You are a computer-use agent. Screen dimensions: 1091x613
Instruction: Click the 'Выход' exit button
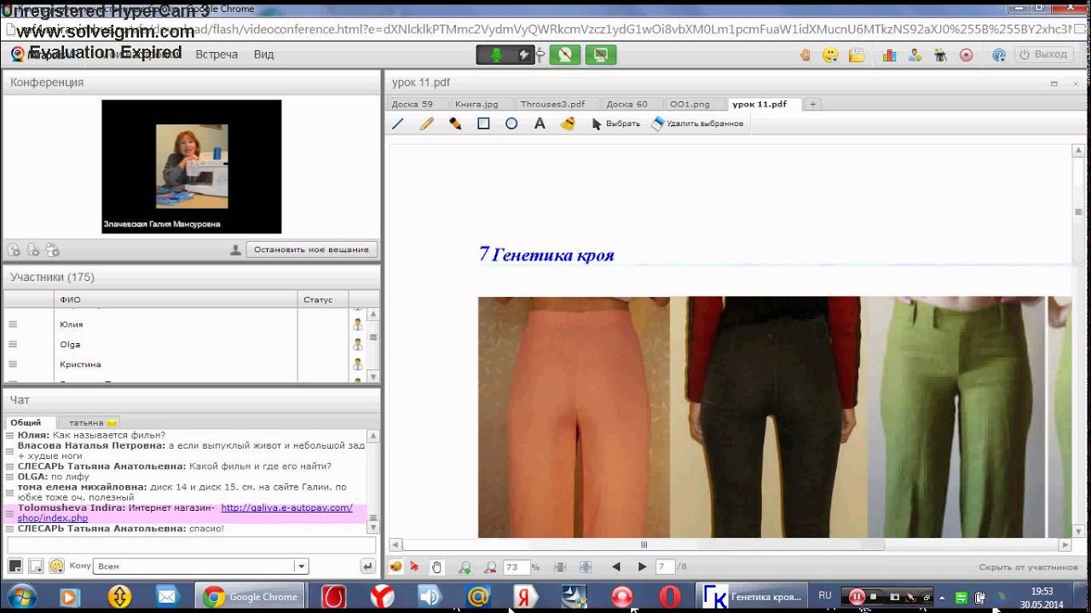pos(1043,54)
